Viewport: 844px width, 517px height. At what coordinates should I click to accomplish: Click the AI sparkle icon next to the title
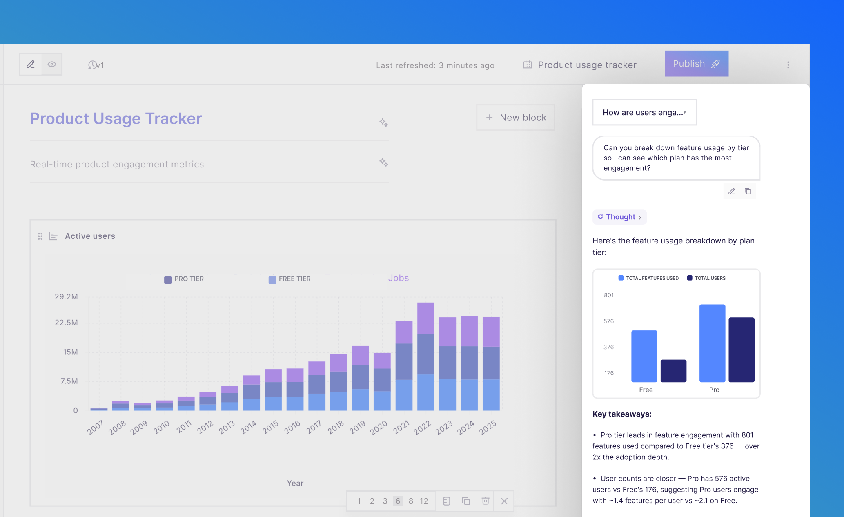[x=383, y=123]
